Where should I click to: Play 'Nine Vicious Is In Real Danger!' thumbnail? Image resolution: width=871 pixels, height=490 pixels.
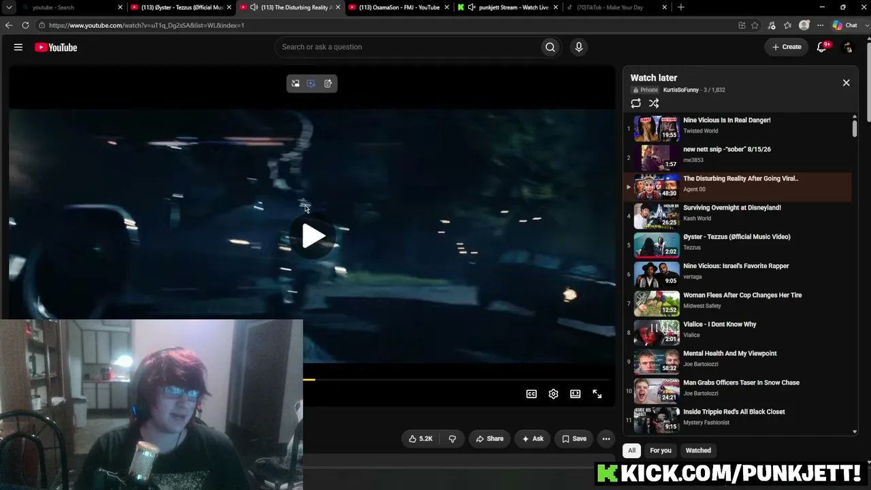click(x=657, y=128)
